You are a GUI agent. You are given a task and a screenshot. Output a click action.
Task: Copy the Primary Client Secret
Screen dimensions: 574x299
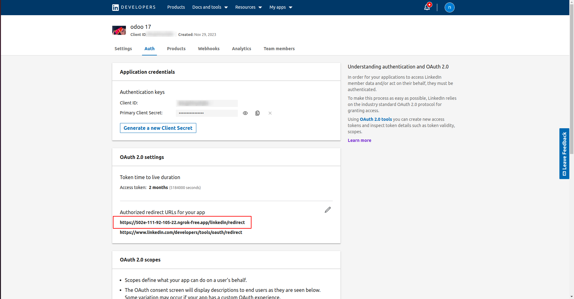point(257,113)
